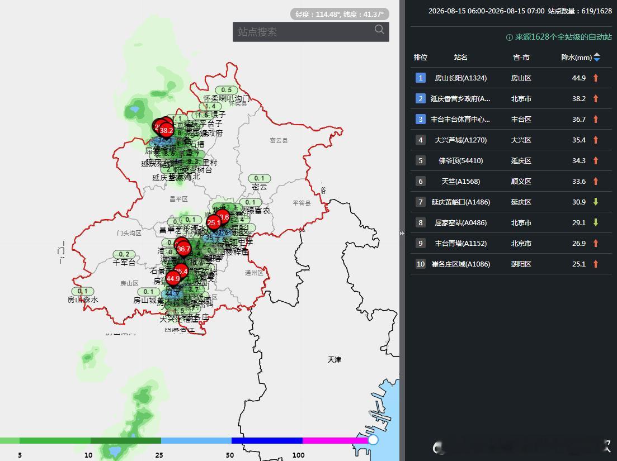The image size is (617, 461).
Task: Click the 44.9 rainfall value in list
Action: [x=579, y=78]
